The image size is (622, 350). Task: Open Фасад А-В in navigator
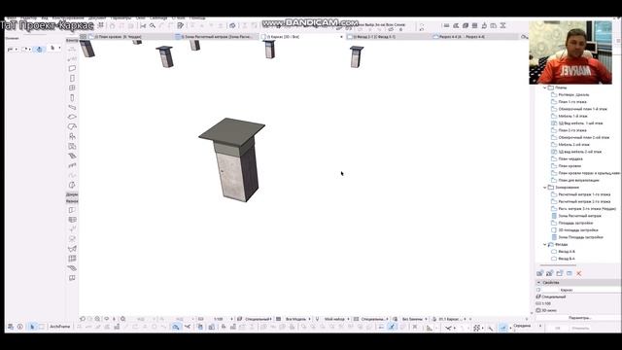point(566,252)
